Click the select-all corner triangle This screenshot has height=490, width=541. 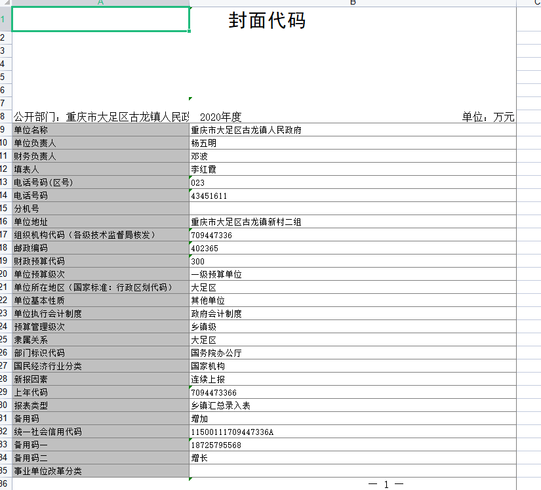[6, 3]
